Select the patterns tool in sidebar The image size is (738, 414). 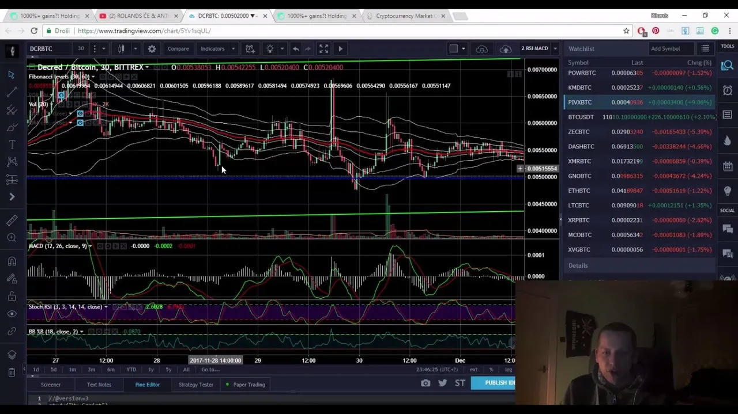(12, 162)
